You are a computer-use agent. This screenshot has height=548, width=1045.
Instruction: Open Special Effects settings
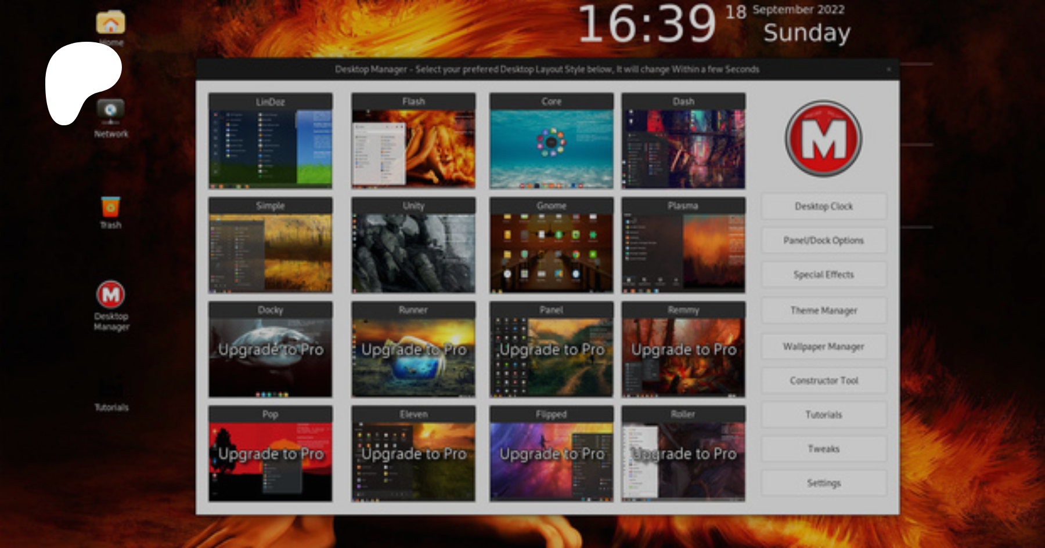823,275
